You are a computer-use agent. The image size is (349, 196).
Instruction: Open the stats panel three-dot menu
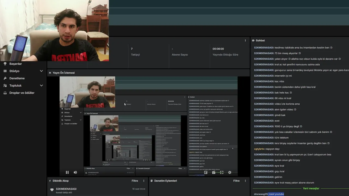[x=245, y=40]
